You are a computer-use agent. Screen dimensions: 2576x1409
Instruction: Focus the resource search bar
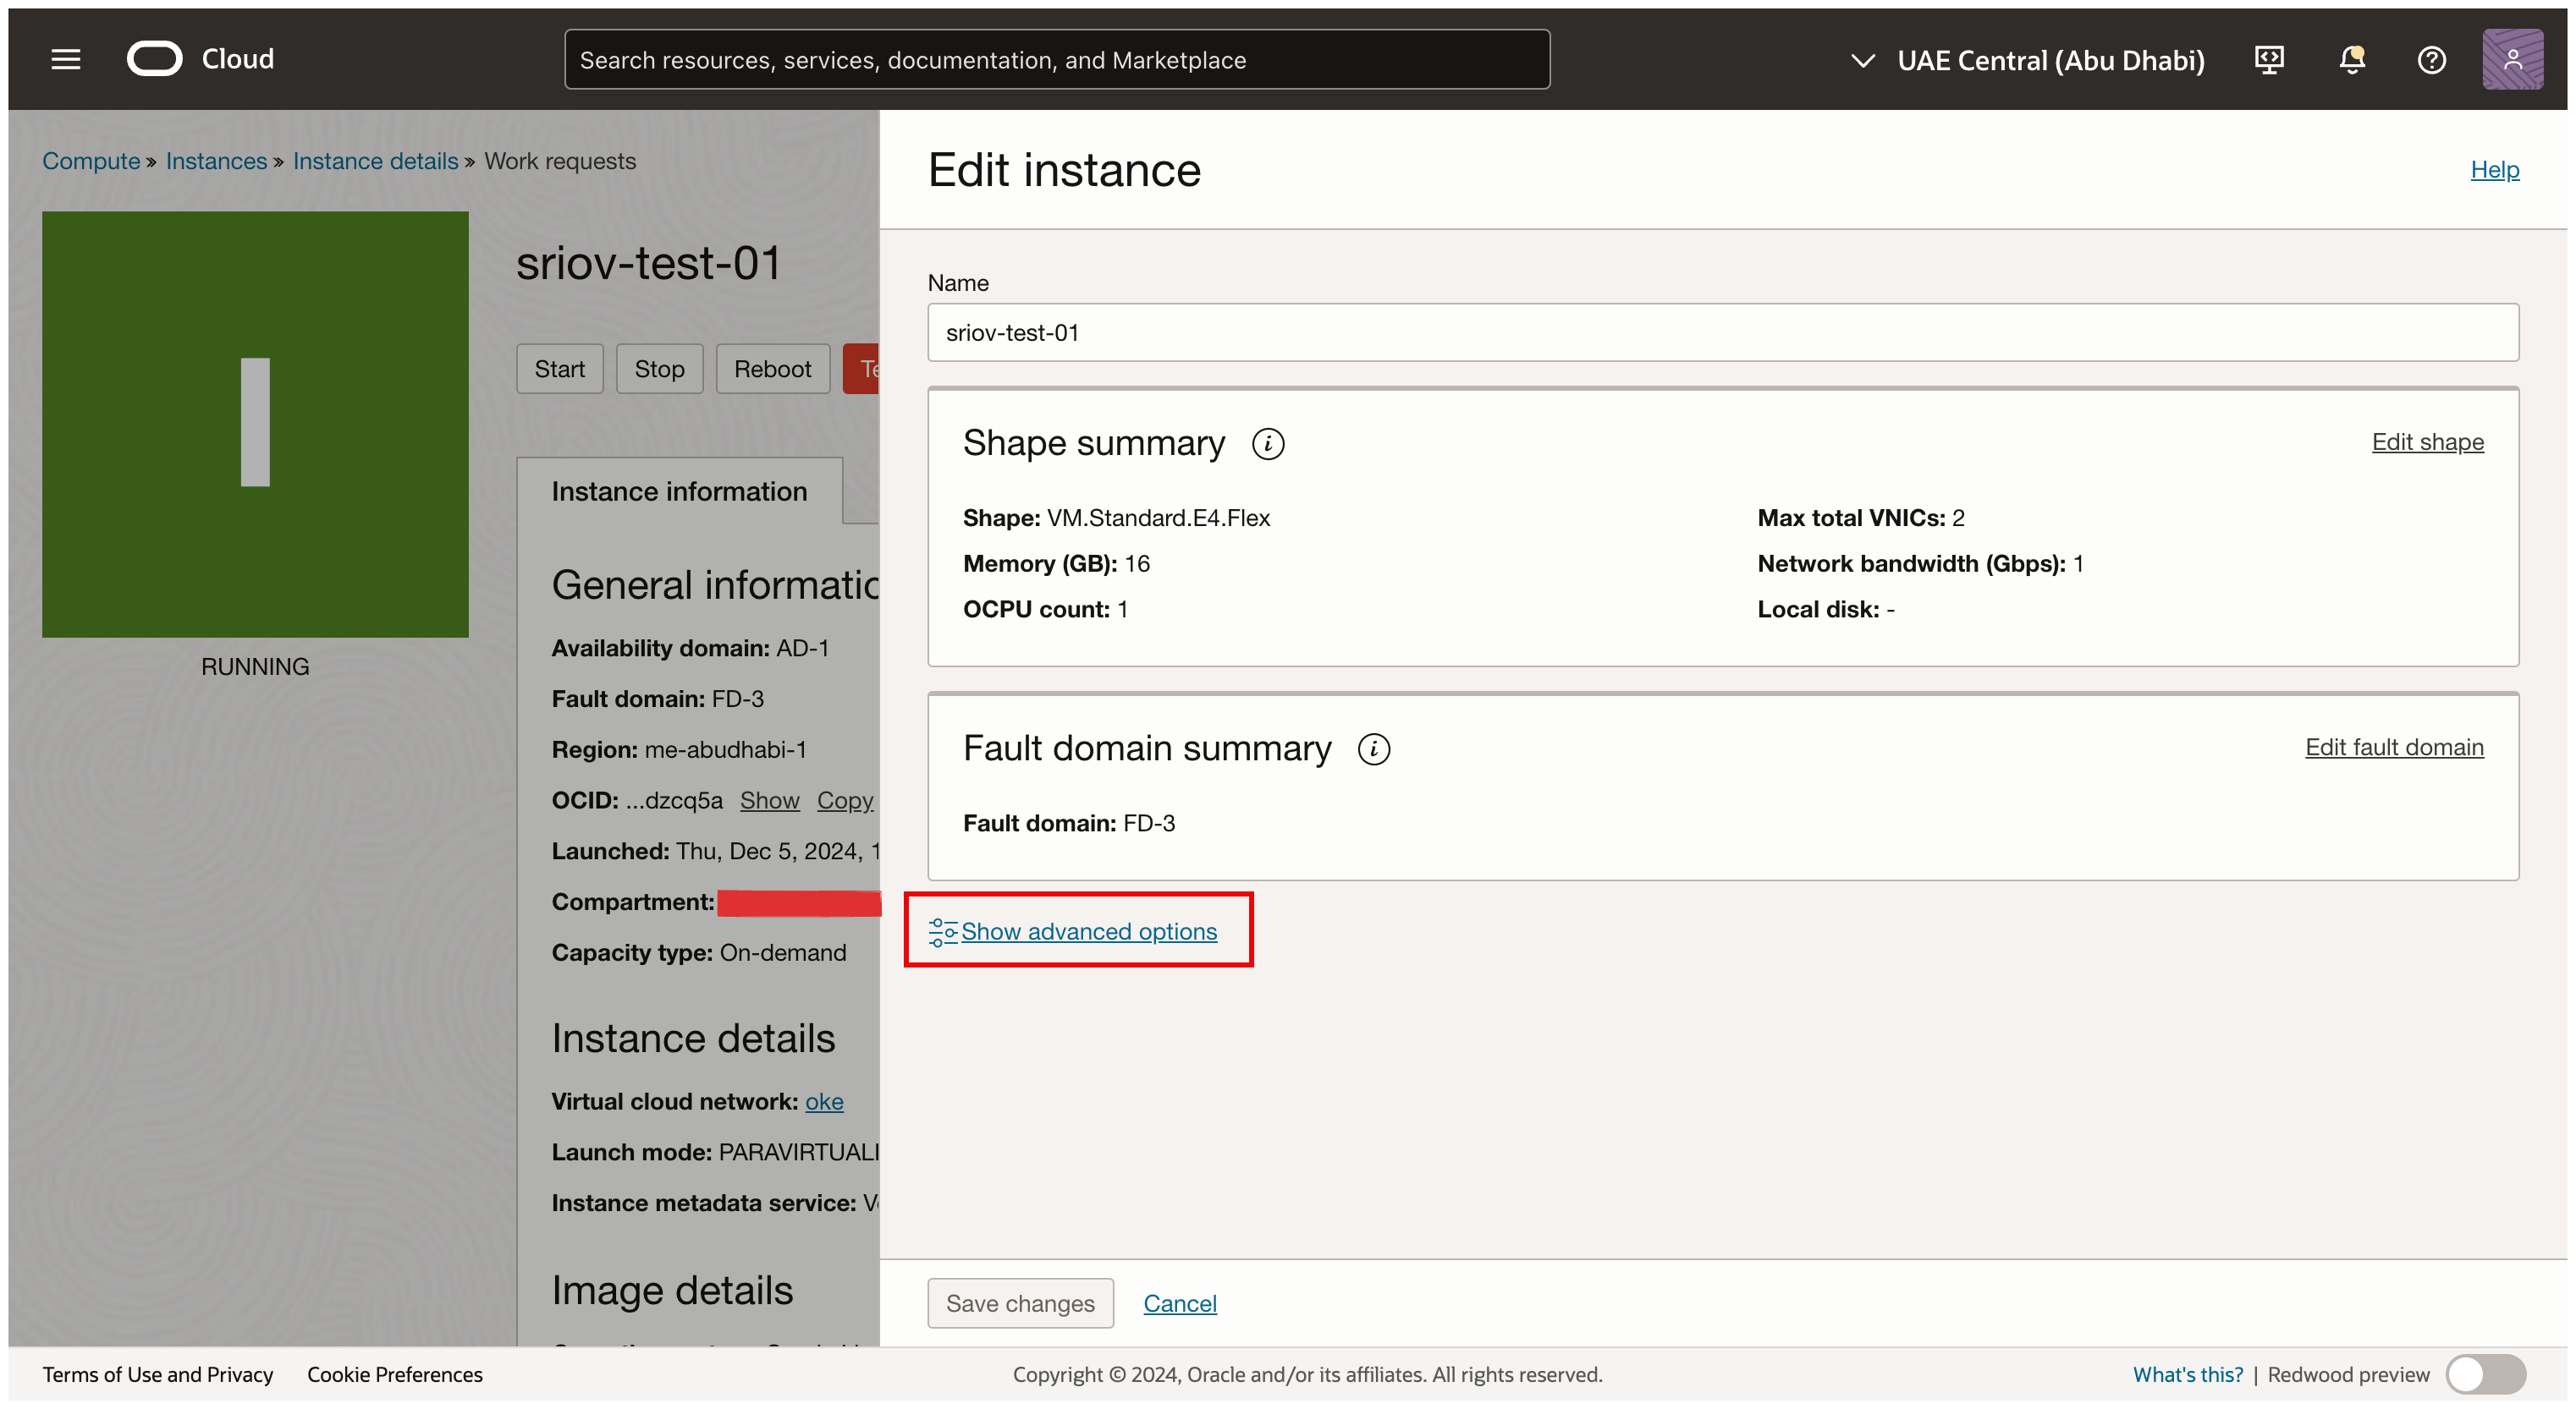point(1056,60)
